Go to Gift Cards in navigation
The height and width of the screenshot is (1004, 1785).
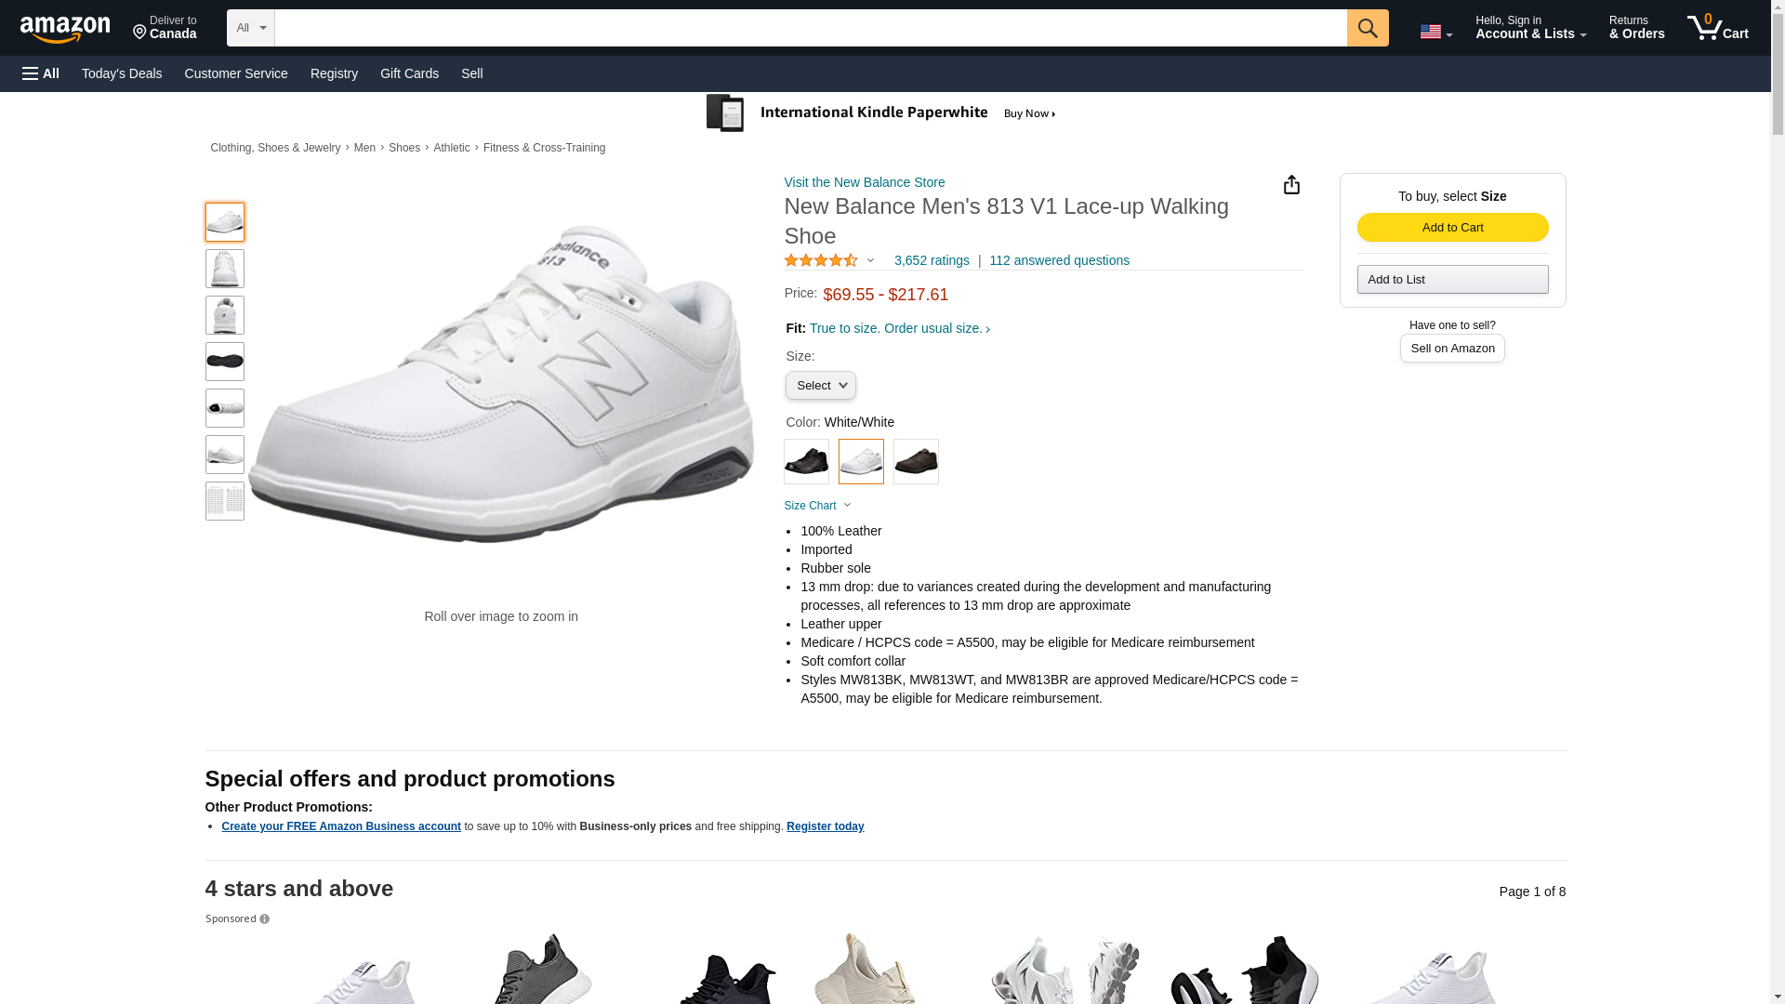pyautogui.click(x=409, y=73)
